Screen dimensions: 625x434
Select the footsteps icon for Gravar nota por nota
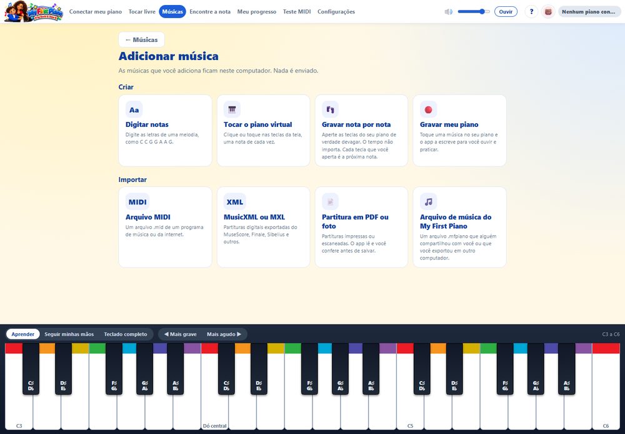[330, 109]
